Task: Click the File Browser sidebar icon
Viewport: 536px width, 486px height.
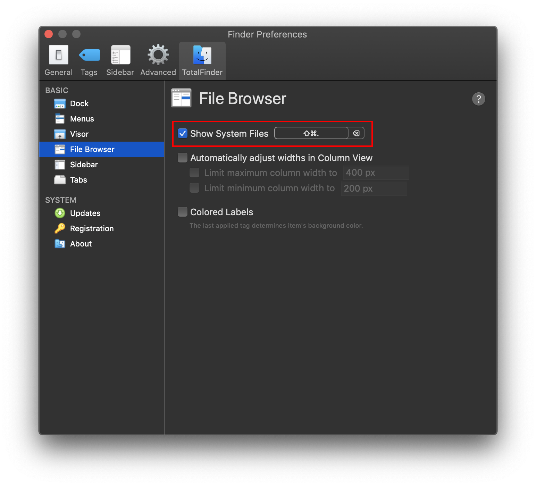Action: [60, 149]
